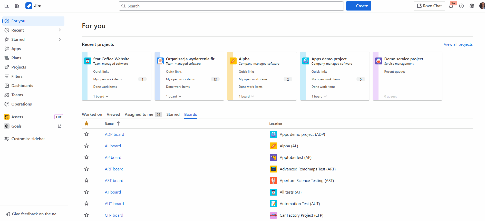Click the Create button
Viewport: 485px width, 221px height.
pos(359,6)
